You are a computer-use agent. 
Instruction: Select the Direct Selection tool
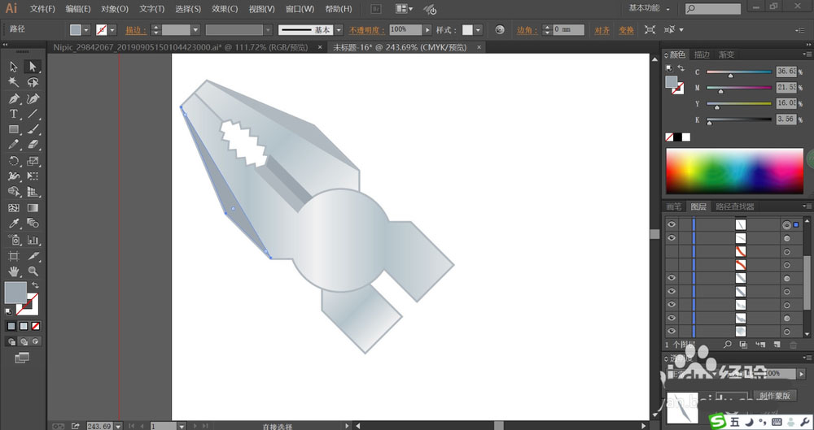pyautogui.click(x=33, y=67)
